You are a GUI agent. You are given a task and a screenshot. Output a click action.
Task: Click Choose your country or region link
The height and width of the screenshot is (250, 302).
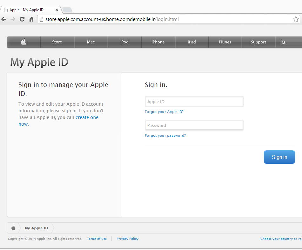point(281,239)
